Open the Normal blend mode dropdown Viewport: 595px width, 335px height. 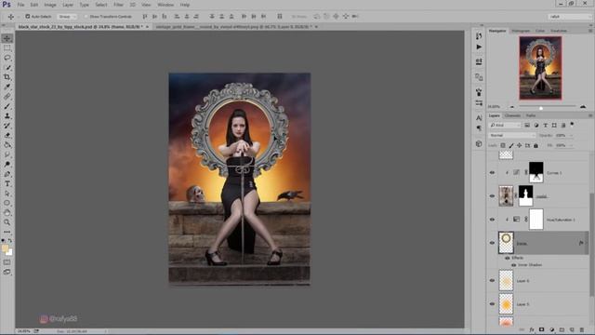pos(512,135)
